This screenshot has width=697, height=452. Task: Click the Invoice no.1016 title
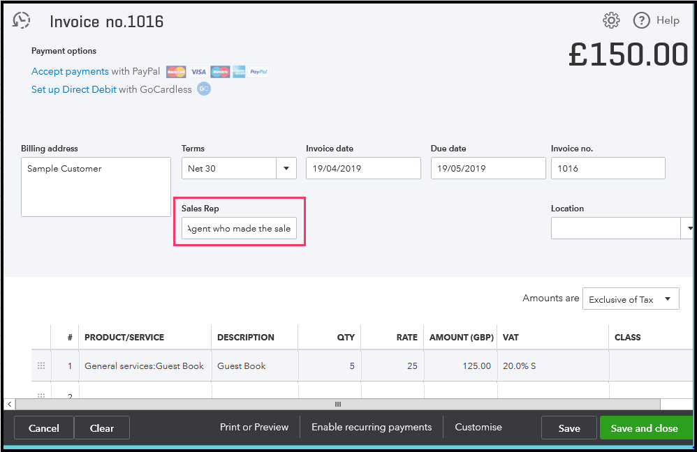click(107, 22)
